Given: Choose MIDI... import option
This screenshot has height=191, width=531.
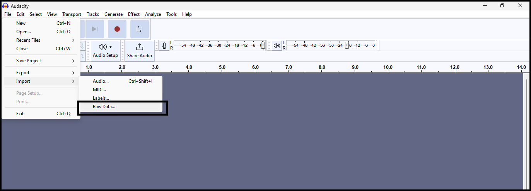Looking at the screenshot, I should point(120,90).
